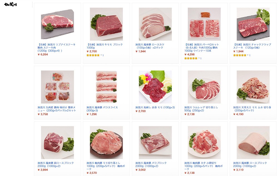278x176 pixels.
Task: Open 牛モモ ブロック 1000g product link
Action: coord(105,46)
